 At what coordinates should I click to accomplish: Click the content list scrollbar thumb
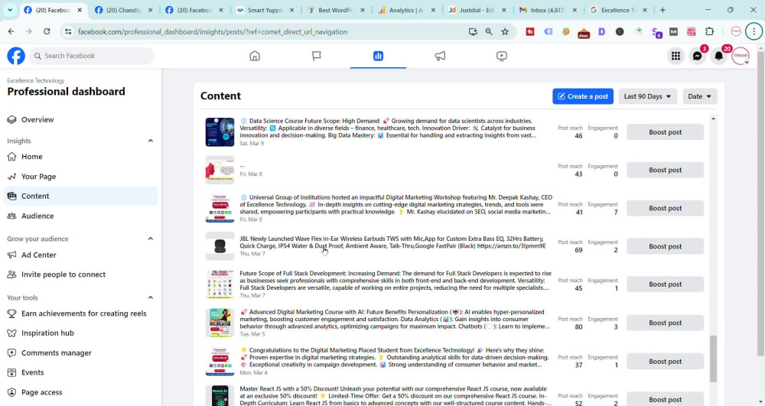[713, 359]
